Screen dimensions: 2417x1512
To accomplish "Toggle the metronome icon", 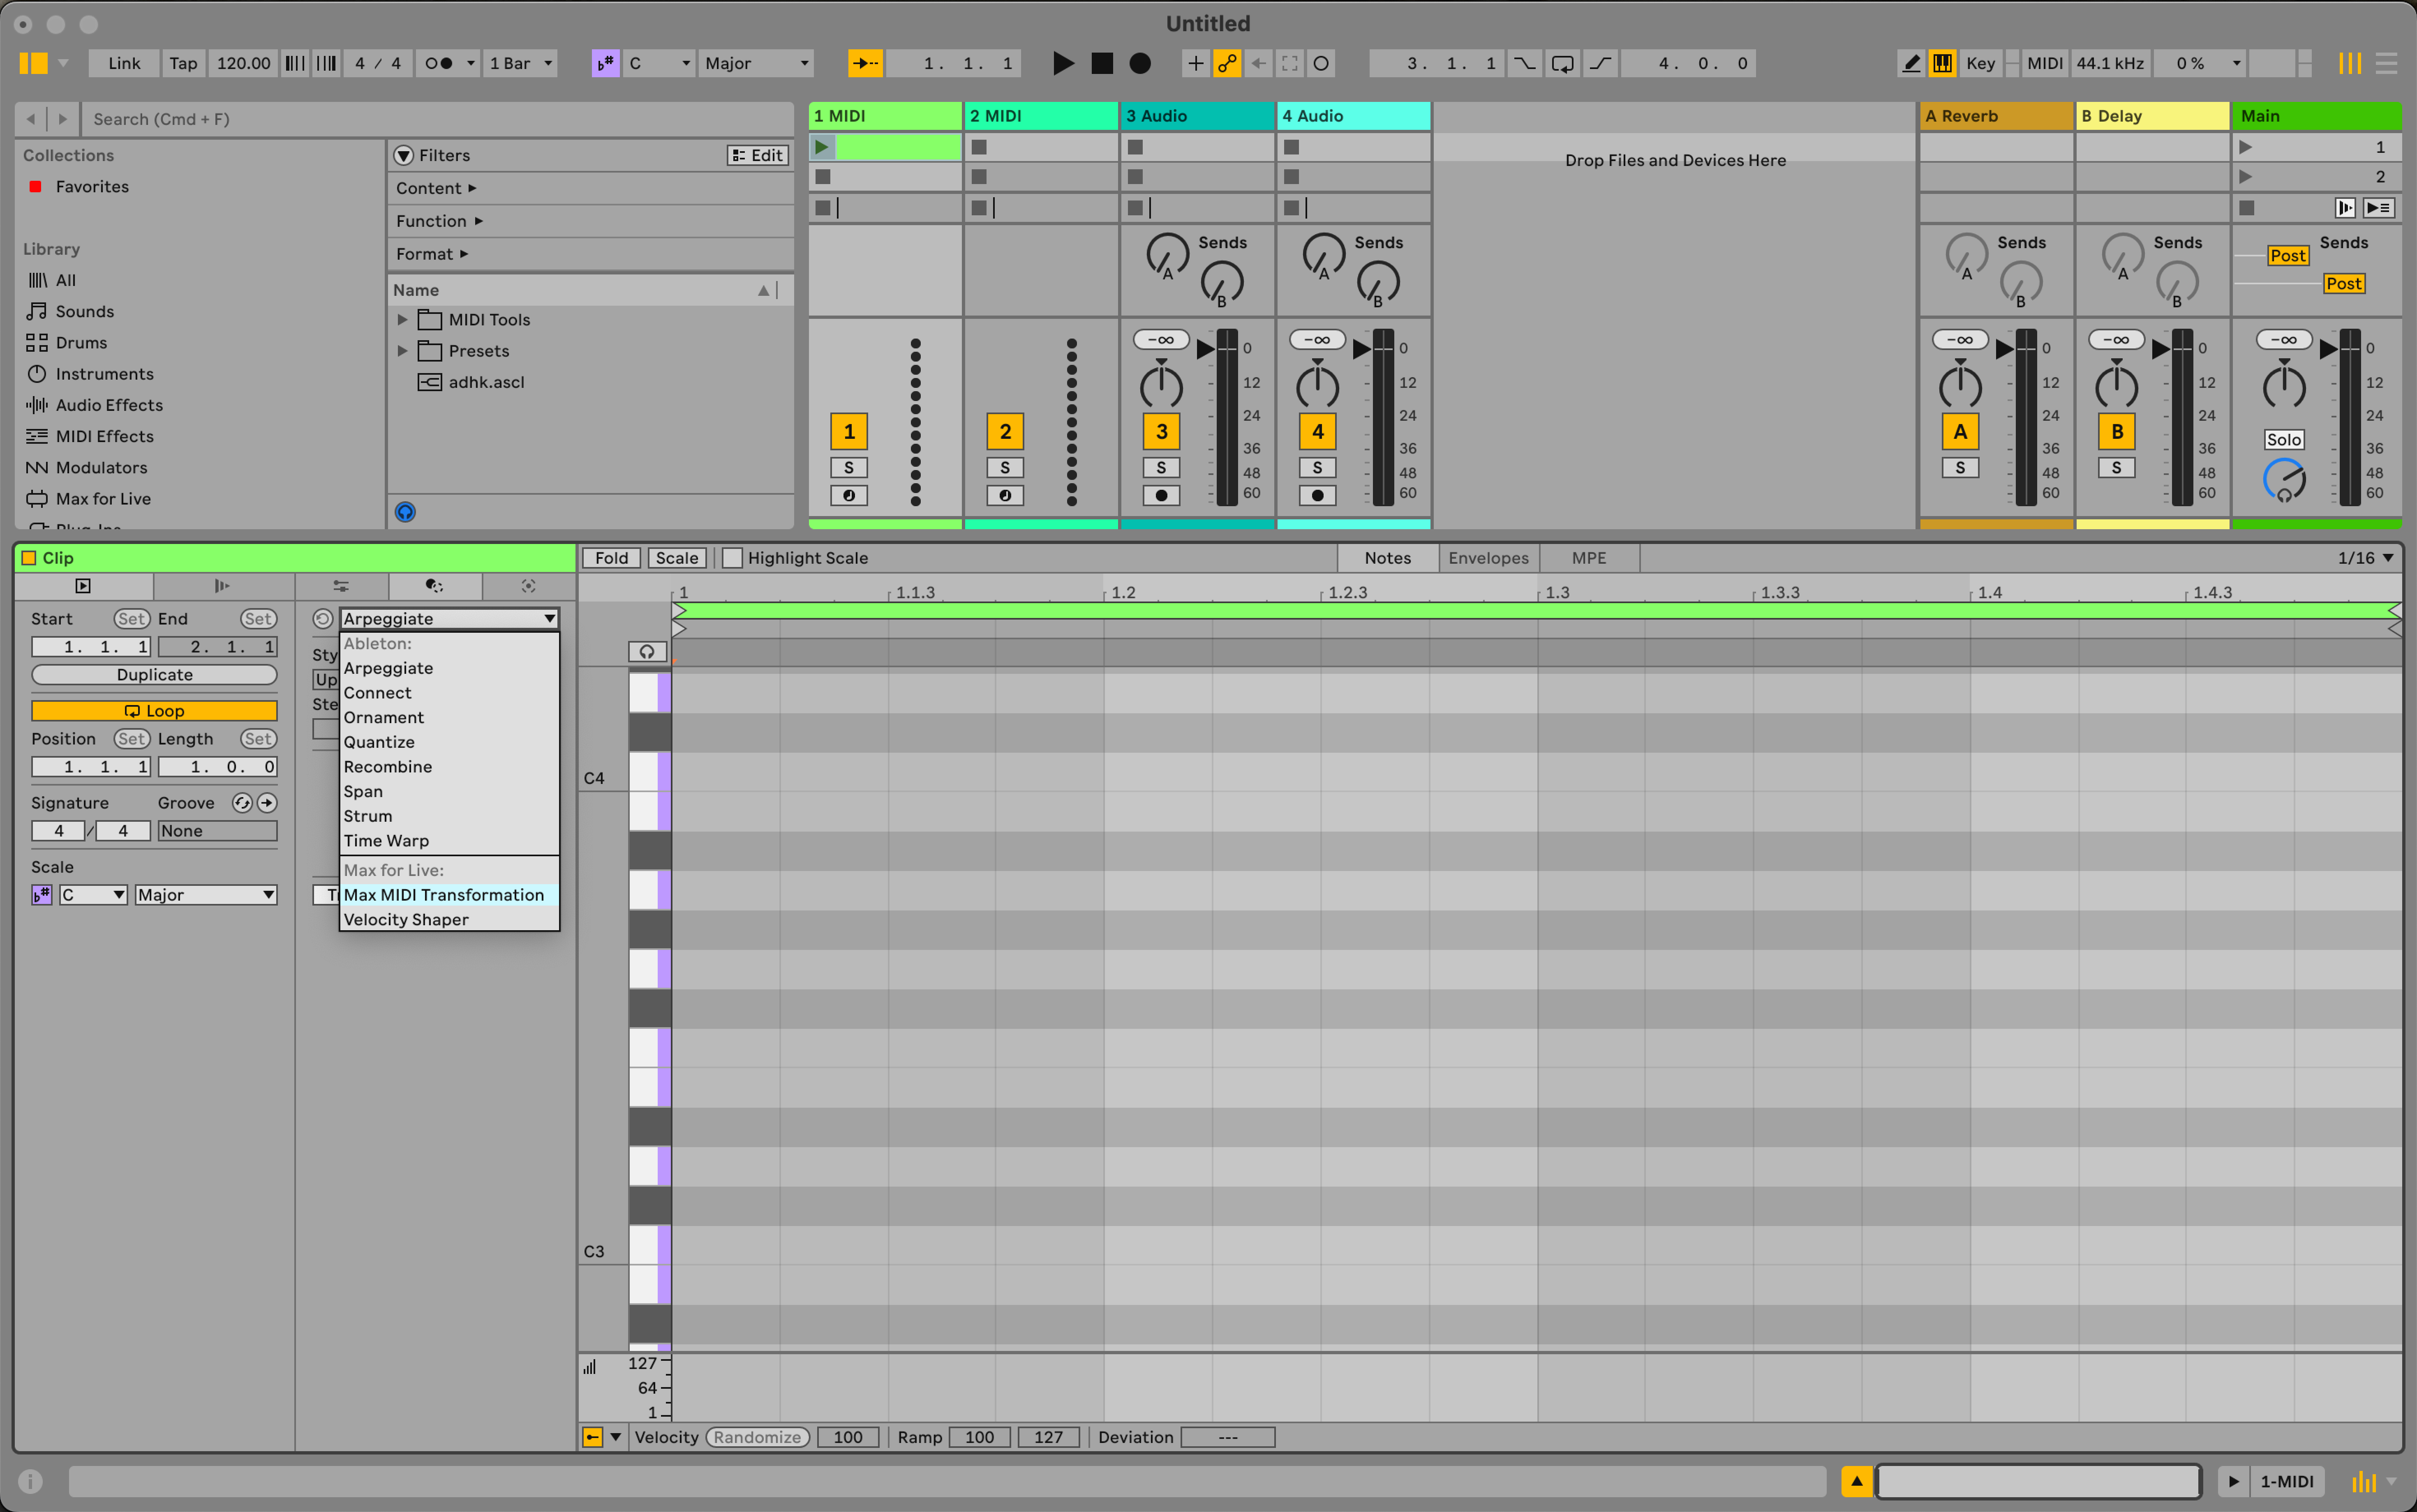I will click(x=438, y=63).
